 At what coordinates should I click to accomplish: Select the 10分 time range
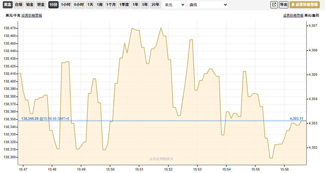(x=53, y=5)
